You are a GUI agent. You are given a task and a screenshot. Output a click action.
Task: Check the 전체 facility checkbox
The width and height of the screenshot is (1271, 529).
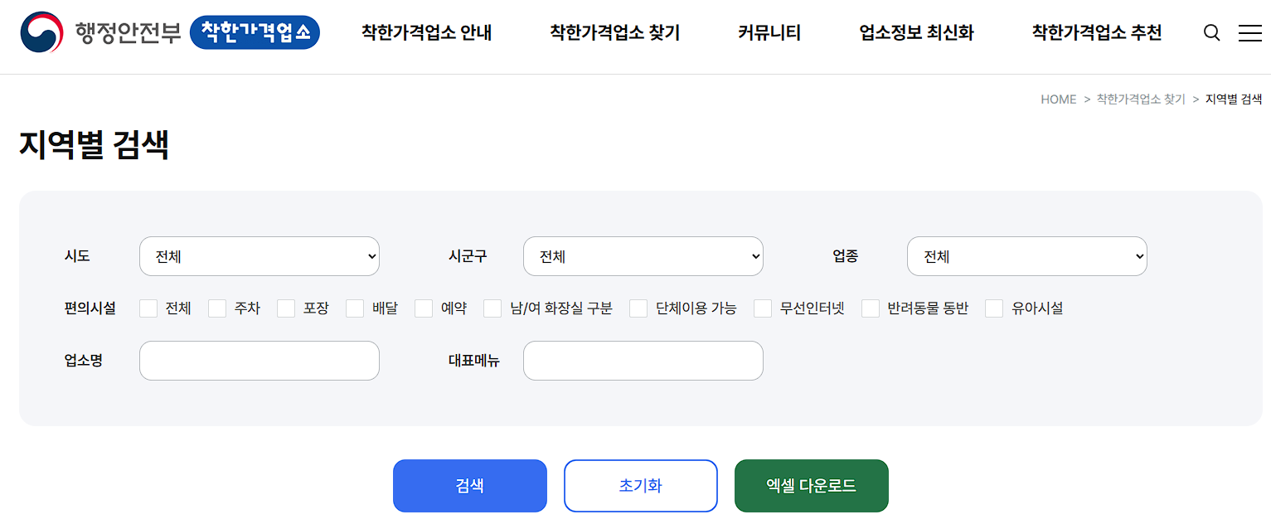148,308
